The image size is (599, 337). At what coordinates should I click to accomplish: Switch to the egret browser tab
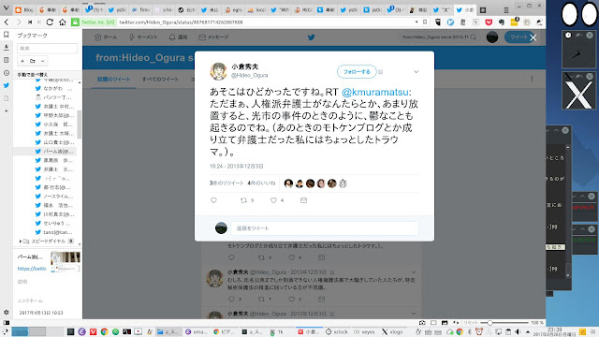click(x=233, y=10)
